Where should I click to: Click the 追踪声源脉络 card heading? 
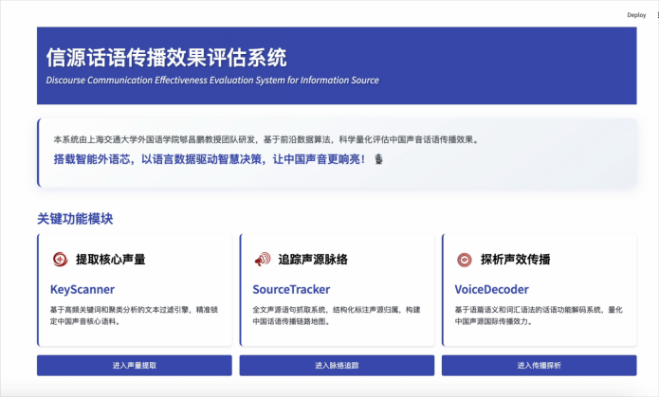click(x=313, y=260)
